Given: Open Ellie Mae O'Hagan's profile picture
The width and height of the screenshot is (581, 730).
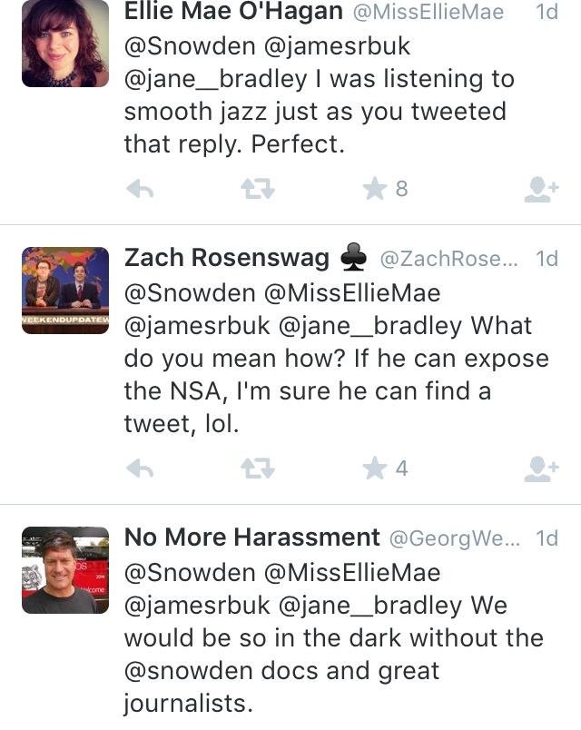Looking at the screenshot, I should (64, 44).
